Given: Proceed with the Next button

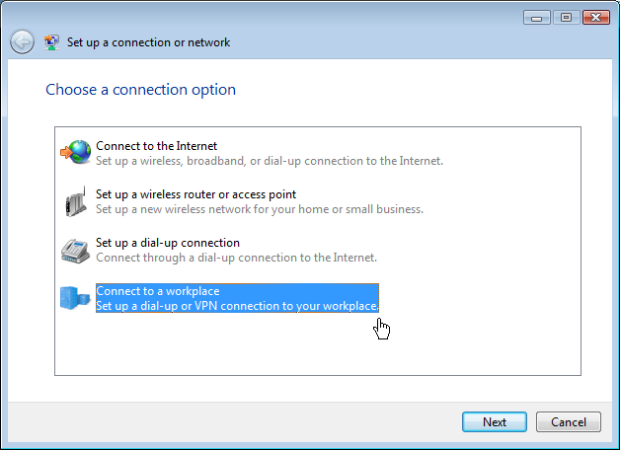Looking at the screenshot, I should click(x=495, y=422).
